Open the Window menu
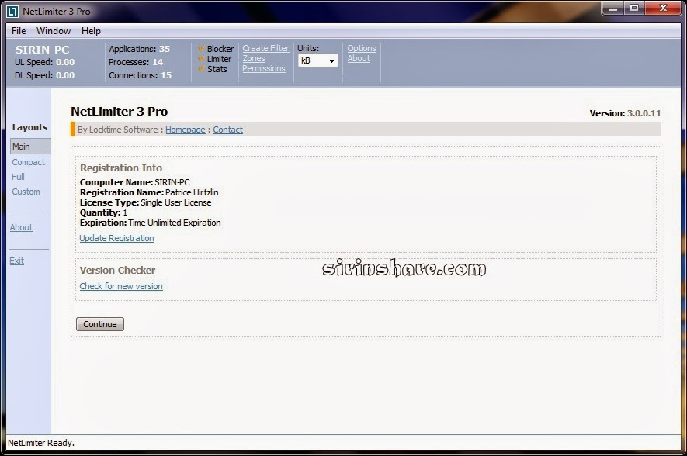The width and height of the screenshot is (687, 456). [54, 31]
